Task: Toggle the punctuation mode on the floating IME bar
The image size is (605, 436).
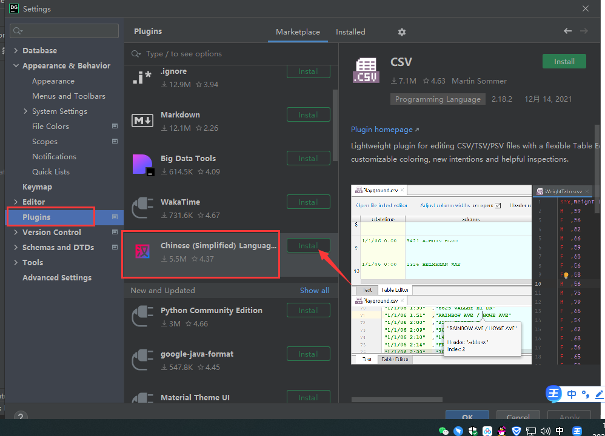Action: [x=586, y=394]
